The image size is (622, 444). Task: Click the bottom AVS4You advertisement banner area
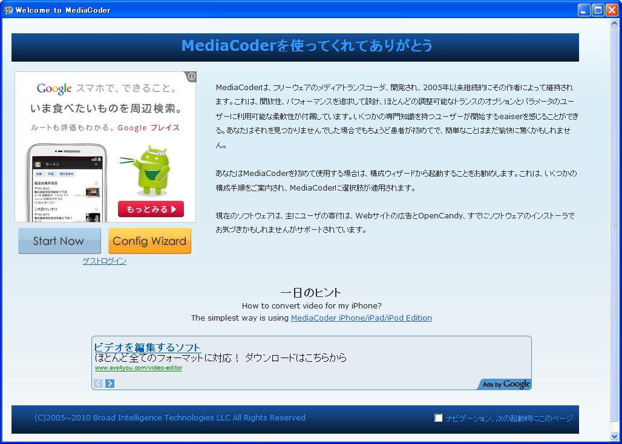point(311,360)
